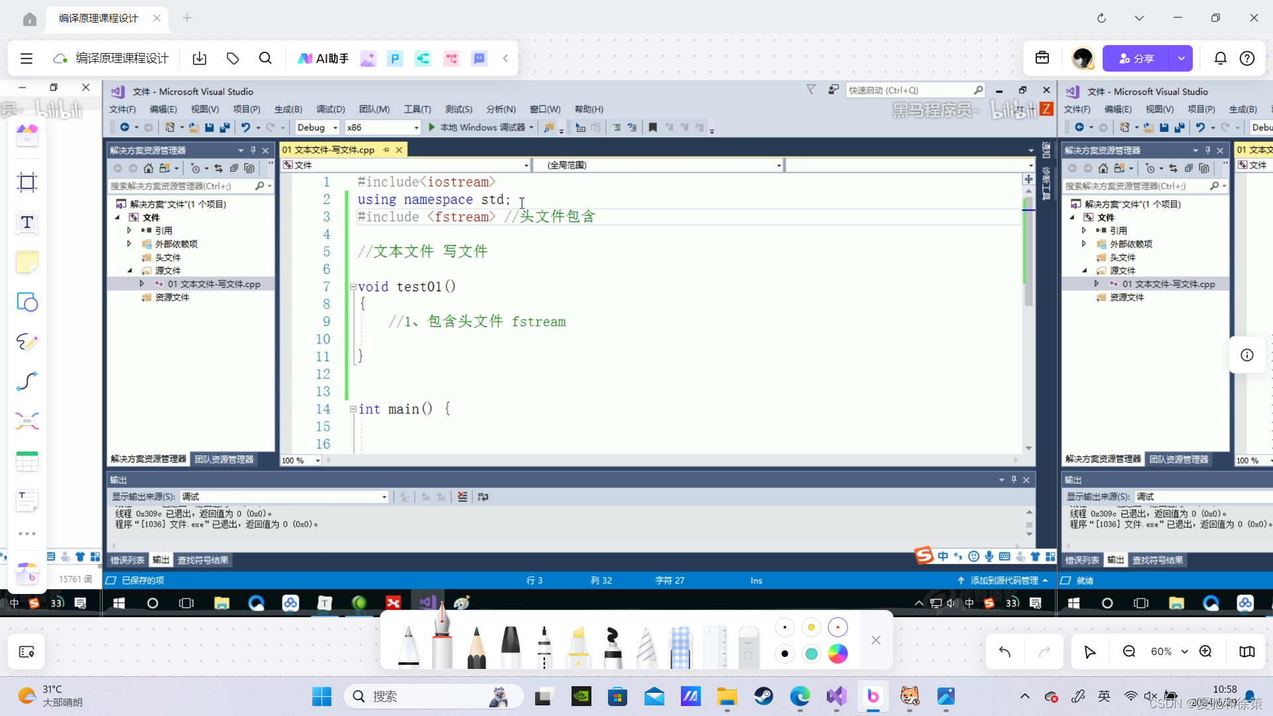1273x716 pixels.
Task: Collapse the top toolbar with chevron
Action: (x=505, y=58)
